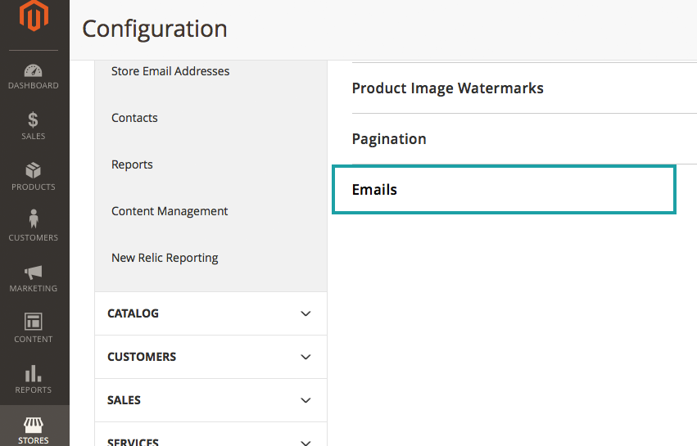Open the Customers person icon
The height and width of the screenshot is (446, 697).
[x=34, y=220]
